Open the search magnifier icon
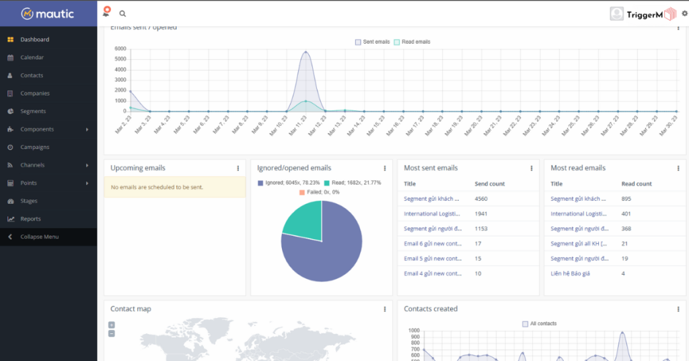The width and height of the screenshot is (689, 361). click(x=122, y=13)
